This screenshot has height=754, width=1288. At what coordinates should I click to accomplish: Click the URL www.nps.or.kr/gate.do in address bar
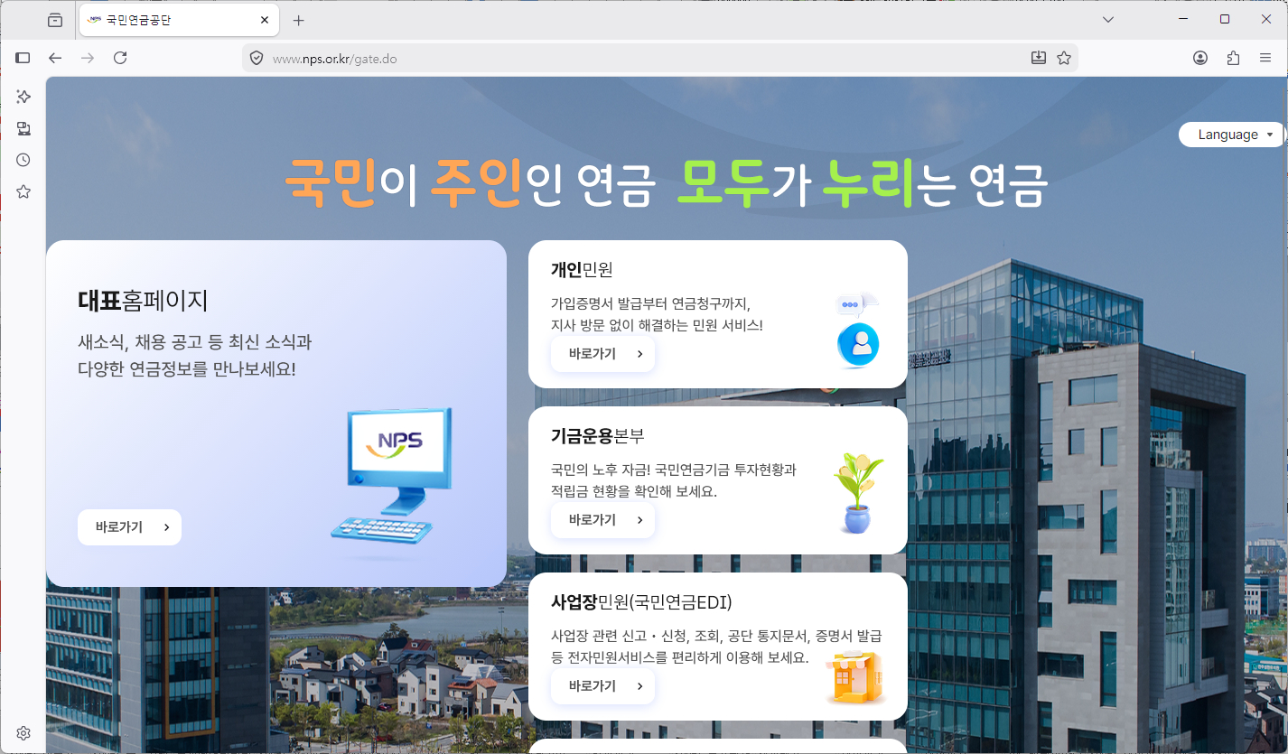(335, 59)
